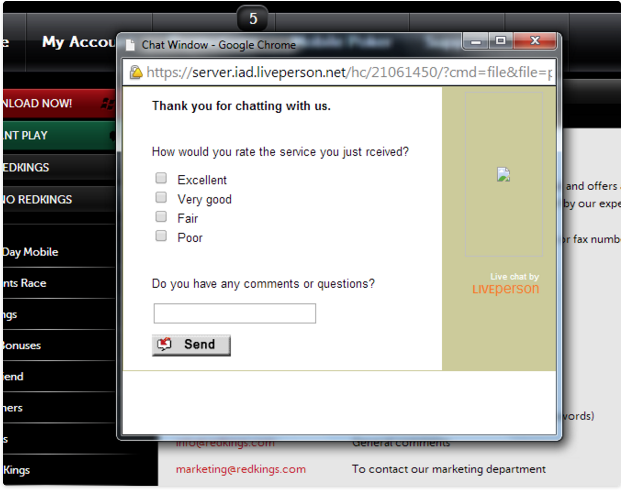Click the page icon in title bar
621x492 pixels.
point(130,45)
